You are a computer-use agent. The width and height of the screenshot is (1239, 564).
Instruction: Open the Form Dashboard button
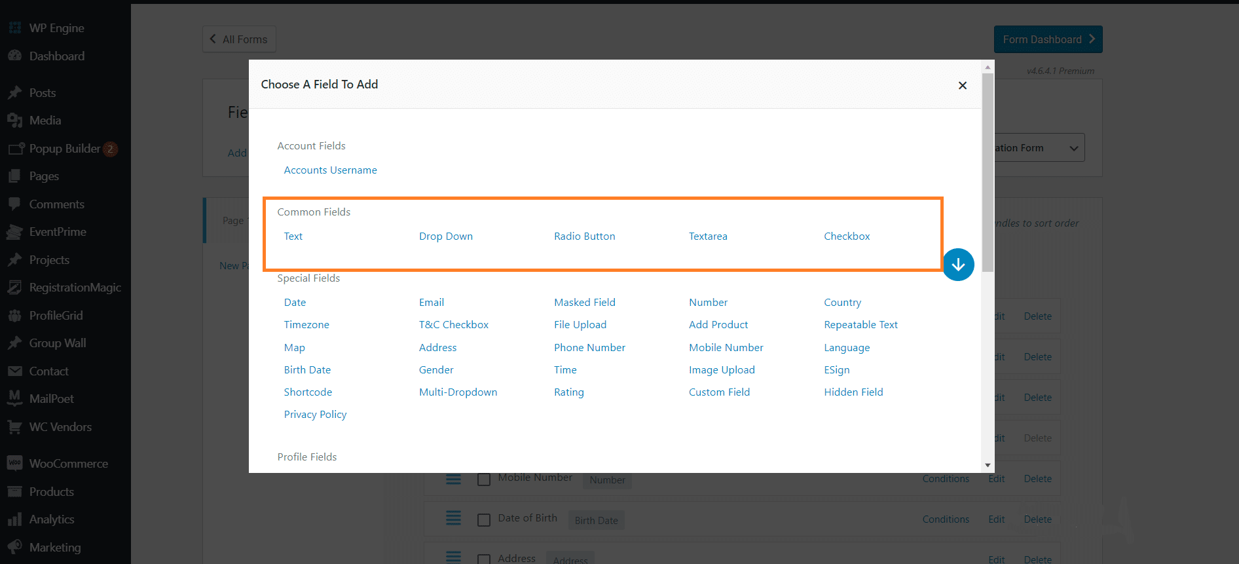1048,39
